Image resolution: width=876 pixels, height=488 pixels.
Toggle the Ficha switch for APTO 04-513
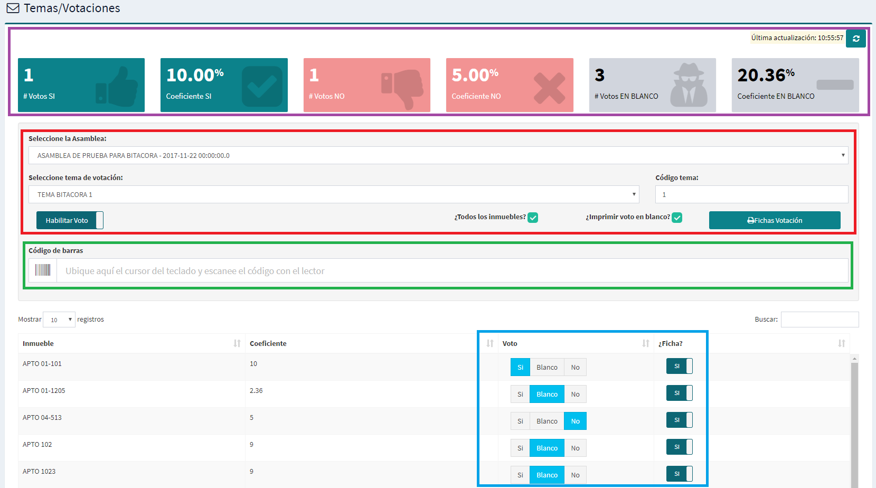680,420
